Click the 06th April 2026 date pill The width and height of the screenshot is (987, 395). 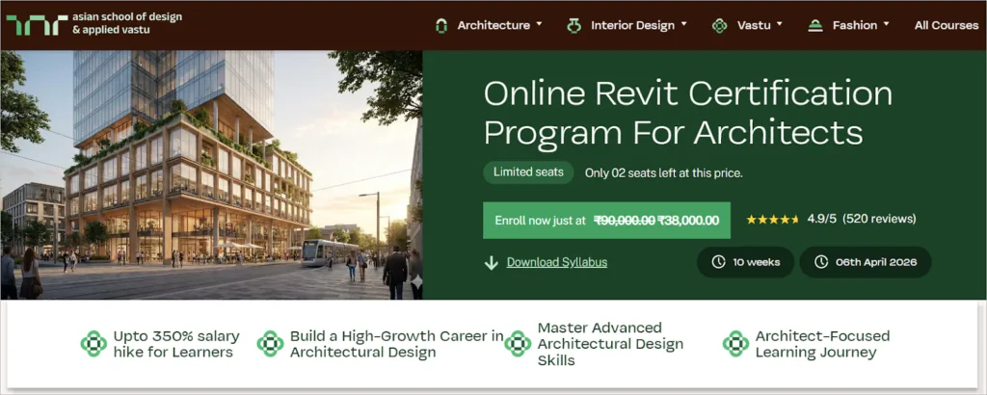click(866, 262)
